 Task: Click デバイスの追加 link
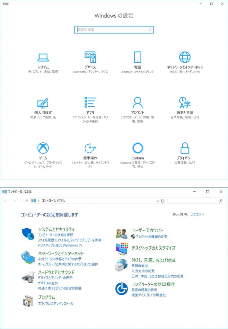(48, 283)
